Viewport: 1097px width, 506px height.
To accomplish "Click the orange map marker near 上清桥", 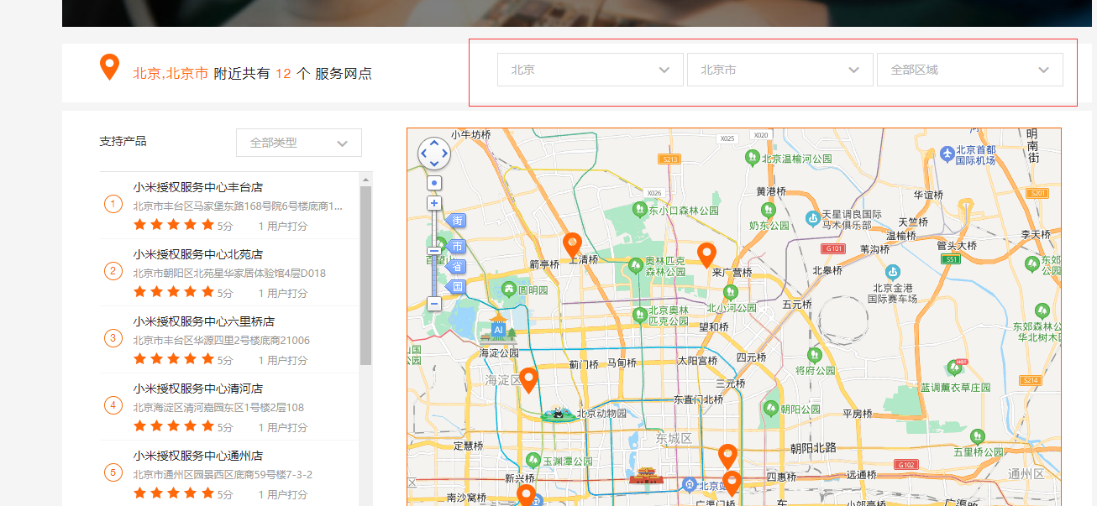I will point(572,244).
